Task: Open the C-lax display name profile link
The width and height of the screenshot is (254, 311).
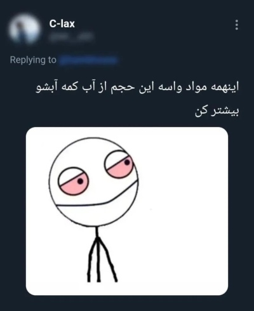Action: [x=62, y=23]
